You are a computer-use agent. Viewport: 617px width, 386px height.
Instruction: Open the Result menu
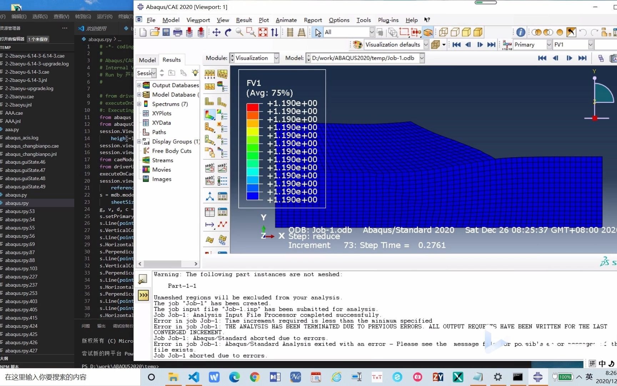[244, 20]
